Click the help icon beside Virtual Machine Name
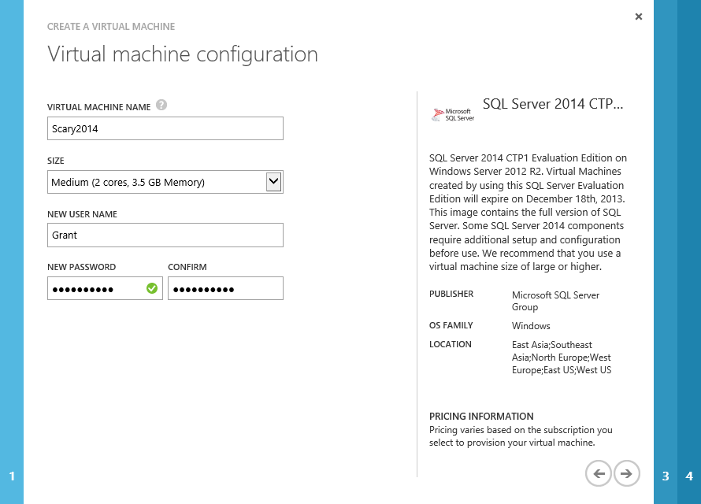This screenshot has width=701, height=504. [x=161, y=105]
